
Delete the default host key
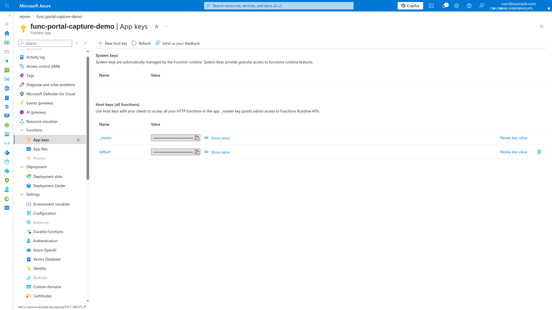539,152
